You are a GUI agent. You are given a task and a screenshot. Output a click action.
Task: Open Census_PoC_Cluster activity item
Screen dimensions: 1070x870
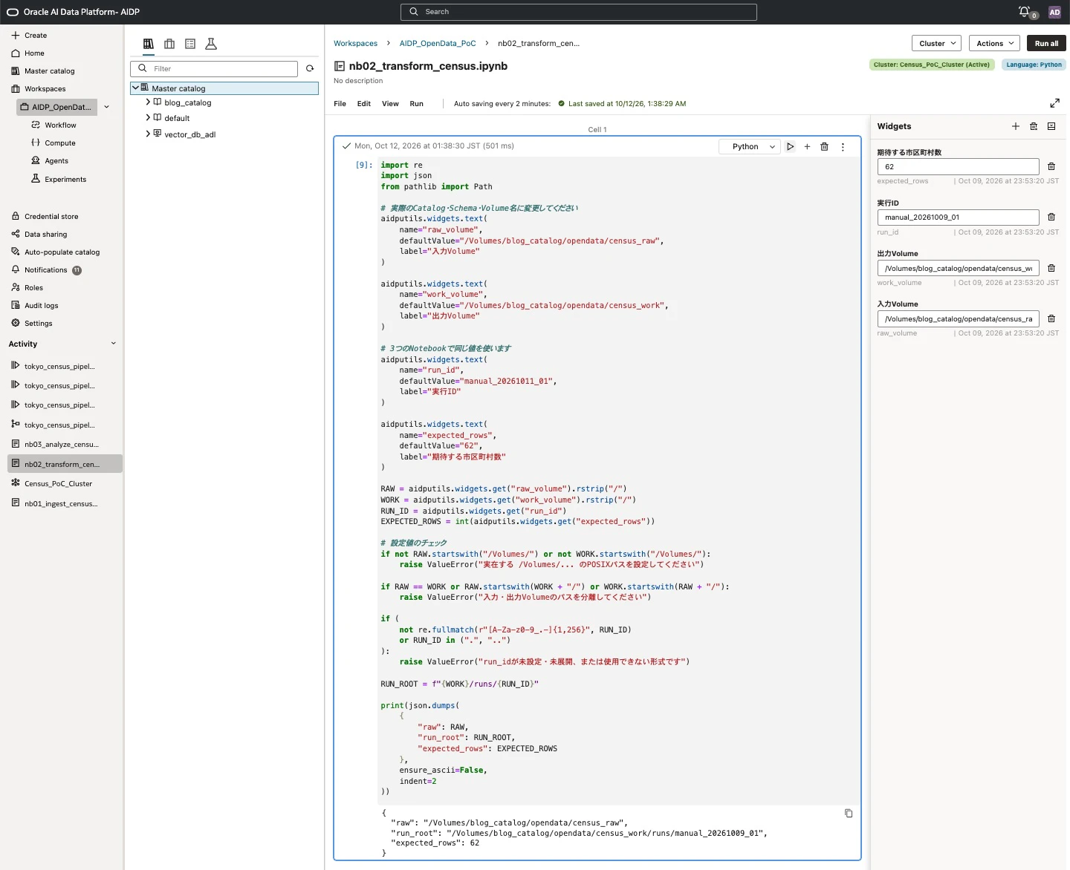(x=58, y=484)
